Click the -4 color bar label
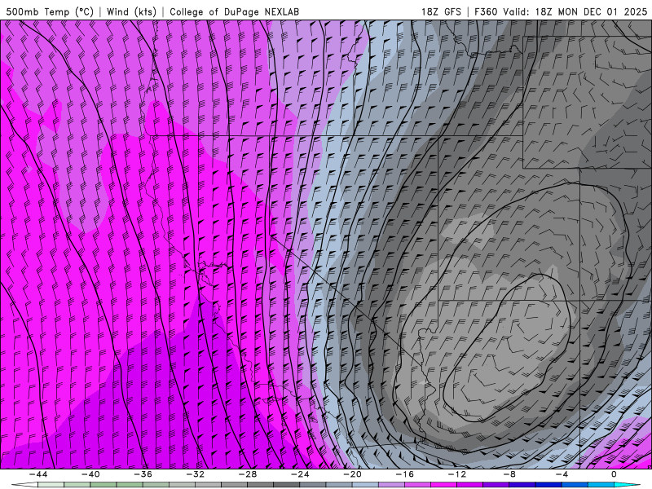This screenshot has width=652, height=489. [562, 474]
